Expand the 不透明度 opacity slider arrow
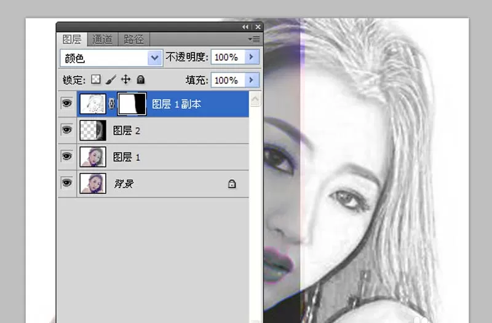Viewport: 492px width, 323px height. point(252,57)
